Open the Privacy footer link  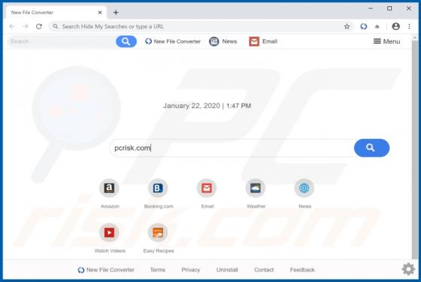click(x=191, y=270)
